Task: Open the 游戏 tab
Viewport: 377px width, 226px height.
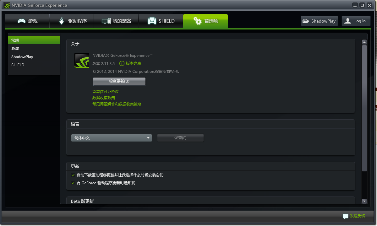Action: coord(27,21)
